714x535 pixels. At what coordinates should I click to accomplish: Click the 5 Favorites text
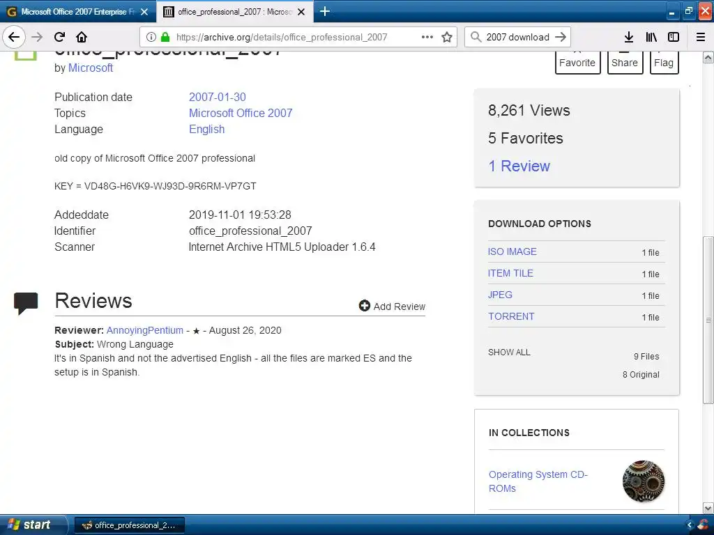pos(526,139)
